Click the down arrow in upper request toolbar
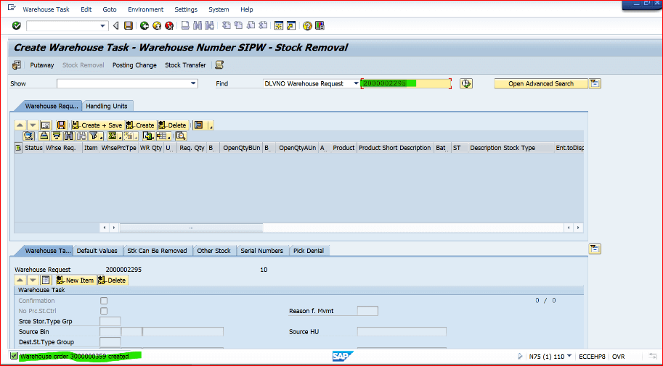The height and width of the screenshot is (366, 663). pos(33,125)
